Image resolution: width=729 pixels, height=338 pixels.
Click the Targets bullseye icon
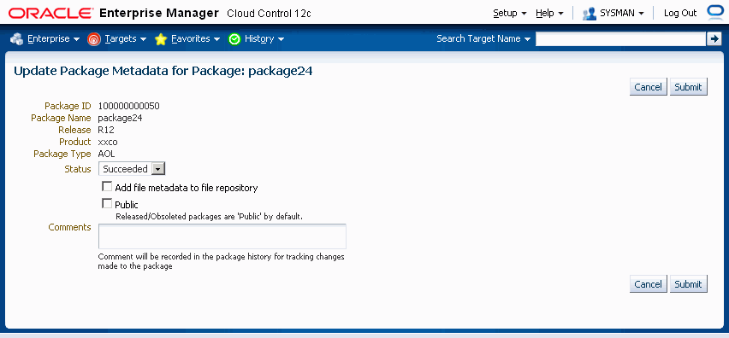coord(93,39)
